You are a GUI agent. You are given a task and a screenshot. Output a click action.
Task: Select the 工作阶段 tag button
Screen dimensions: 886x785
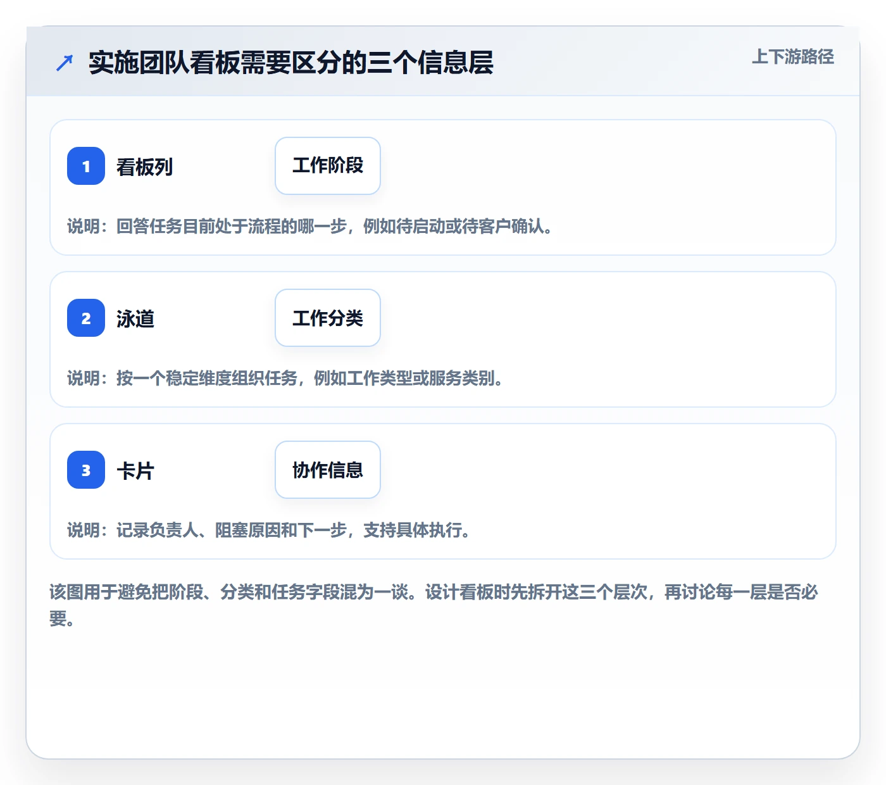[328, 166]
